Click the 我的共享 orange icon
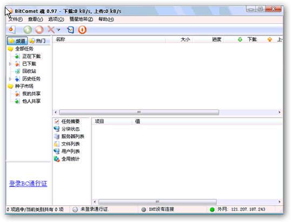 [x=17, y=94]
